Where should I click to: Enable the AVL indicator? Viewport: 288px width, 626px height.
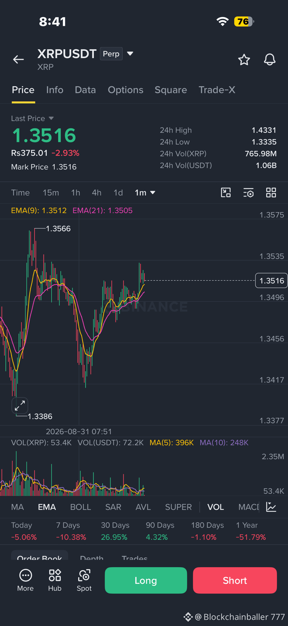coord(143,507)
